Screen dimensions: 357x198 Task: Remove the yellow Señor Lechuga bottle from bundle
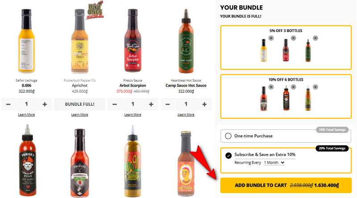(x=271, y=38)
